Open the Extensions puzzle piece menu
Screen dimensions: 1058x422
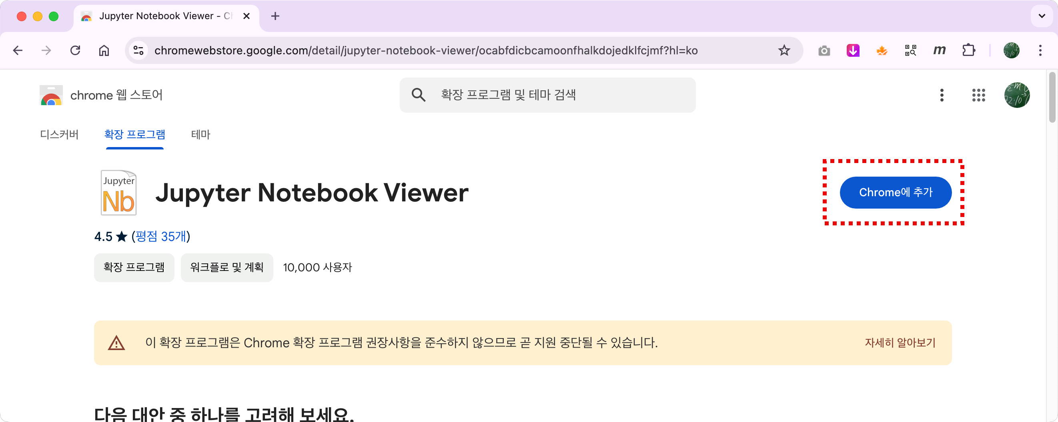point(968,50)
